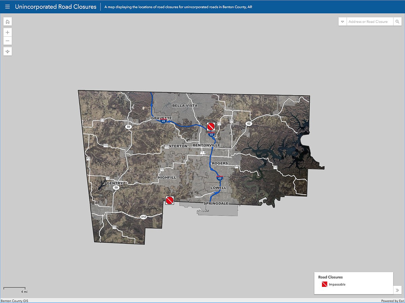Click the GRAVETTE map label
The width and height of the screenshot is (405, 303).
161,118
